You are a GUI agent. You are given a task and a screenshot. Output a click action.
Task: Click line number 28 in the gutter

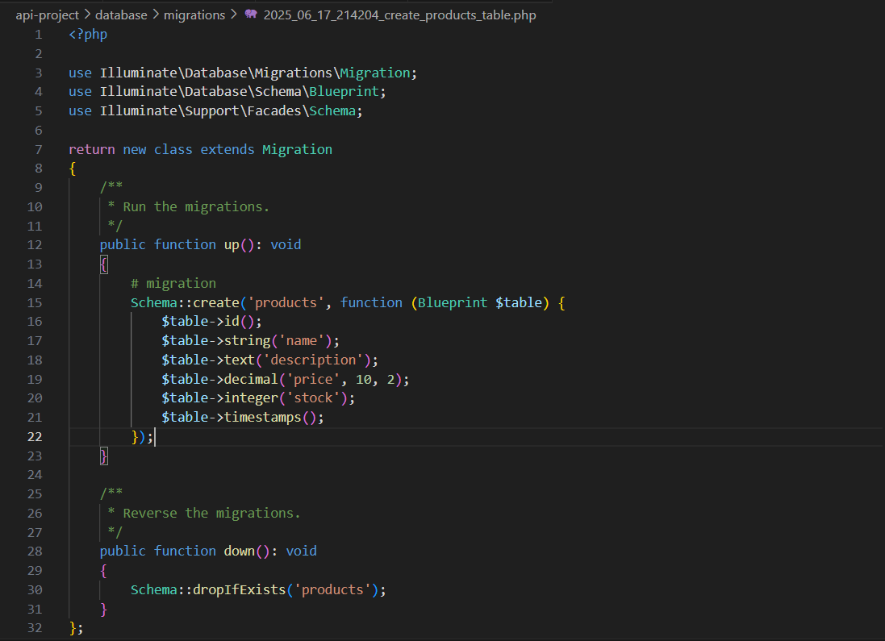tap(35, 551)
